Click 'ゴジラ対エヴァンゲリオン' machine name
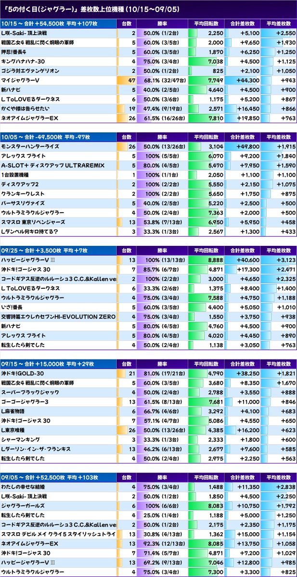This screenshot has width=297, height=577. pos(30,71)
